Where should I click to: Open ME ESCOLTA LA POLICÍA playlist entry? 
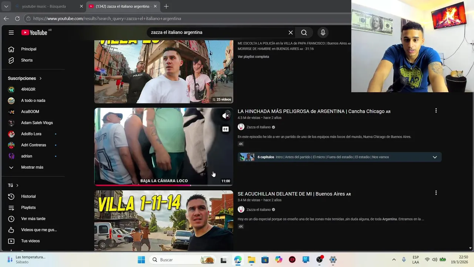(294, 43)
